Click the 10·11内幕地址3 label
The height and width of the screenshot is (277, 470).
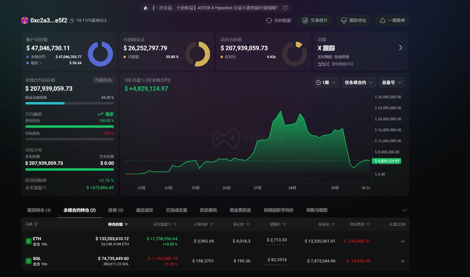tap(91, 20)
